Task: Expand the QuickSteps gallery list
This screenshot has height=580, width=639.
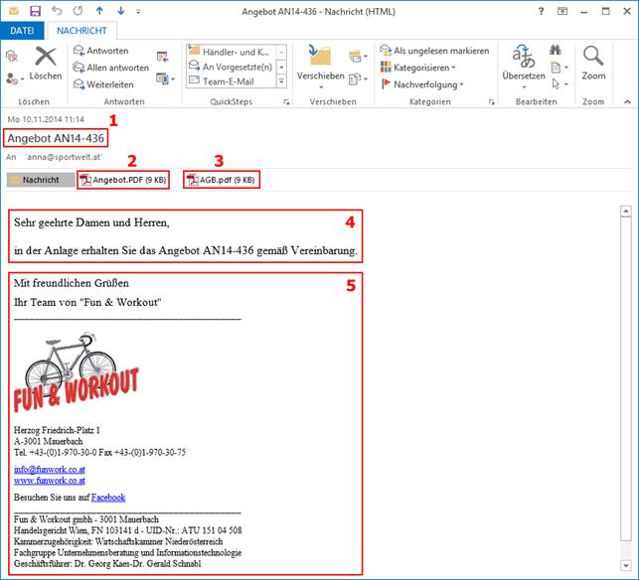Action: [x=281, y=84]
